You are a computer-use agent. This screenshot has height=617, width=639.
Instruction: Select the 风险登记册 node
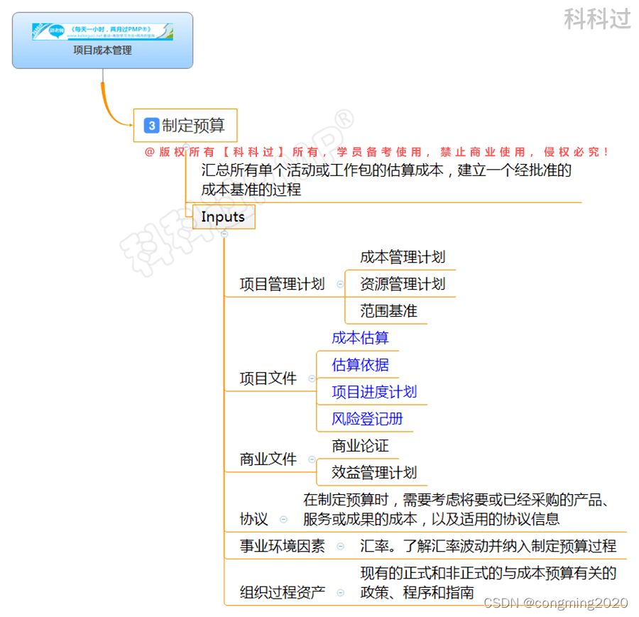[367, 419]
